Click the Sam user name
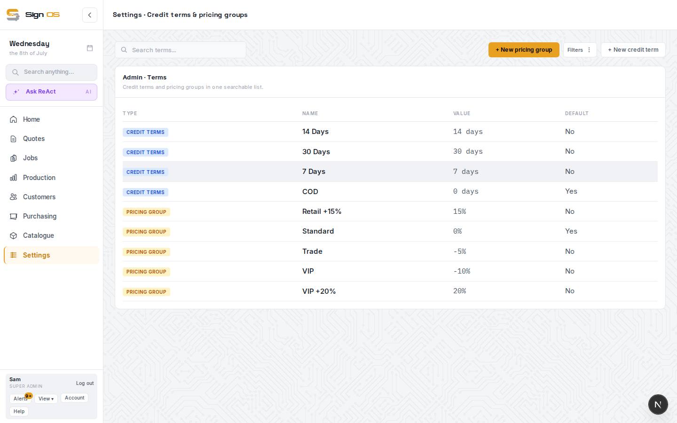Image resolution: width=677 pixels, height=423 pixels. tap(15, 379)
